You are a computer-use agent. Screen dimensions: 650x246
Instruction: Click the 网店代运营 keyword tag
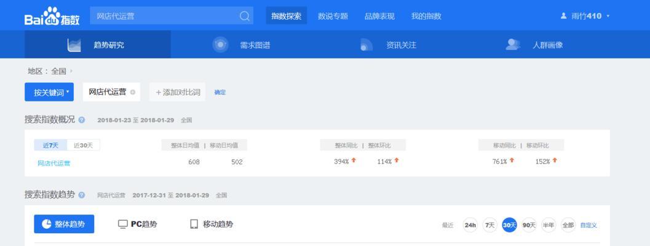pyautogui.click(x=111, y=92)
